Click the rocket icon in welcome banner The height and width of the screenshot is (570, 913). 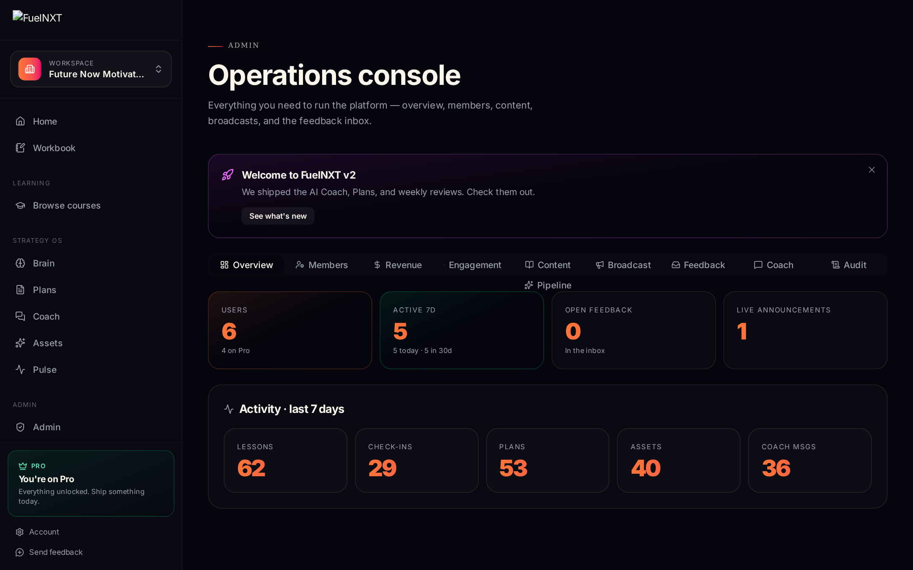(228, 175)
